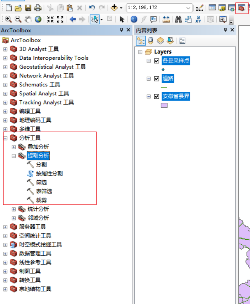The width and height of the screenshot is (250, 304).
Task: Open Table of Contents options button
Action: [x=182, y=41]
